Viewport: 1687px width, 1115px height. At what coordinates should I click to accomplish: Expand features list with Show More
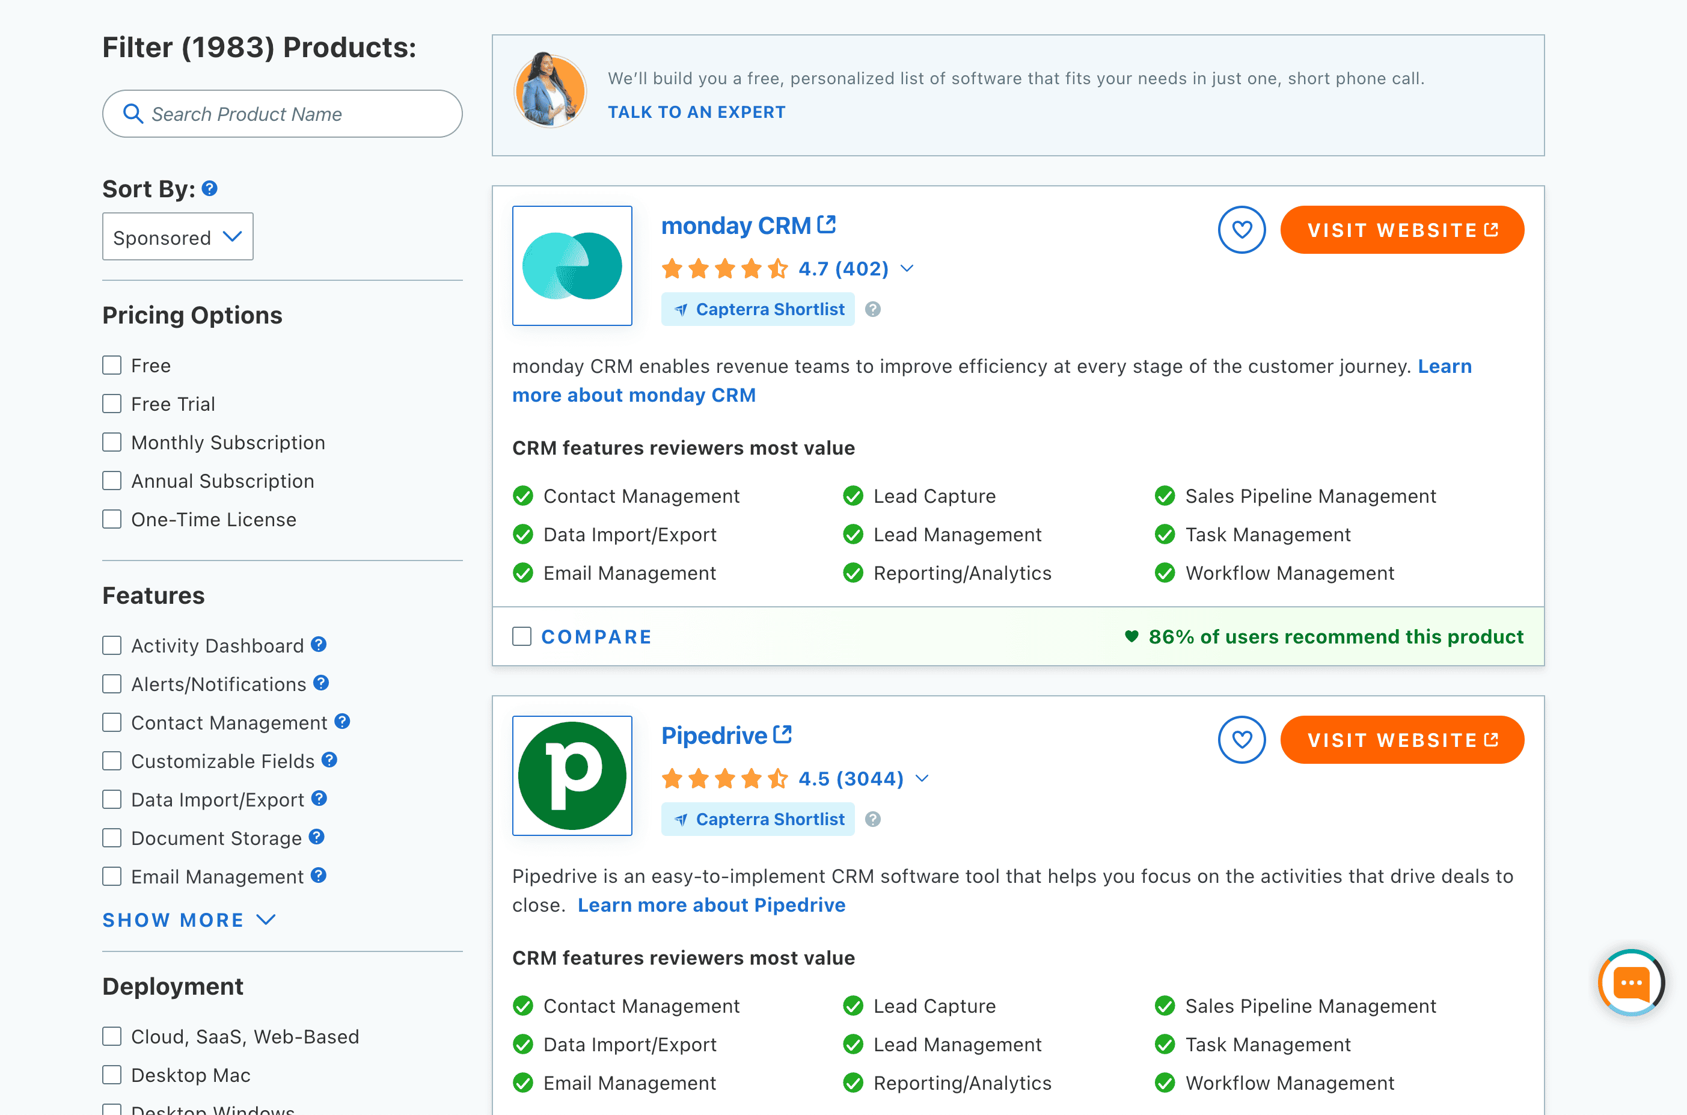(x=188, y=920)
